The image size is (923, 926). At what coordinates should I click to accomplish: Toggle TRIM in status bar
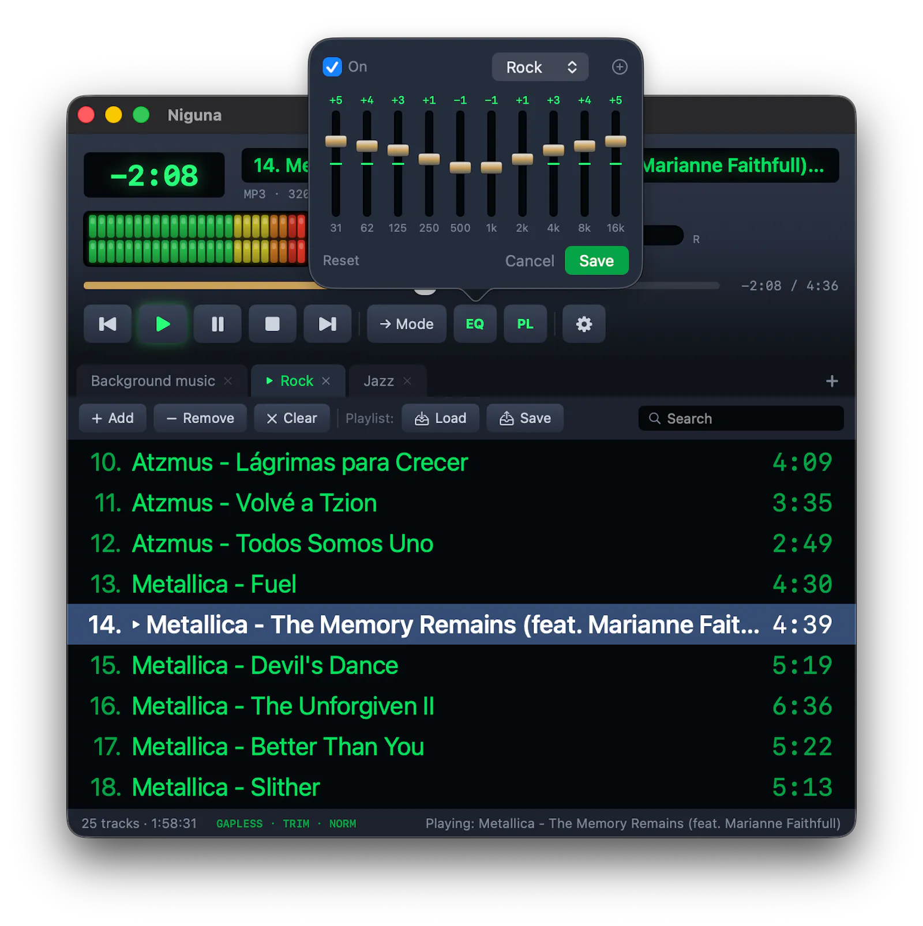click(296, 824)
